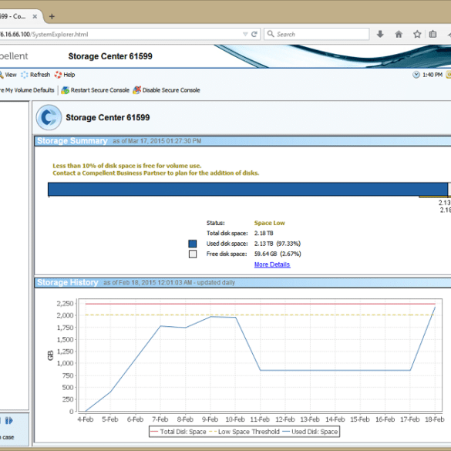Open Help in the Storage Center toolbar
The image size is (451, 451).
click(x=65, y=75)
